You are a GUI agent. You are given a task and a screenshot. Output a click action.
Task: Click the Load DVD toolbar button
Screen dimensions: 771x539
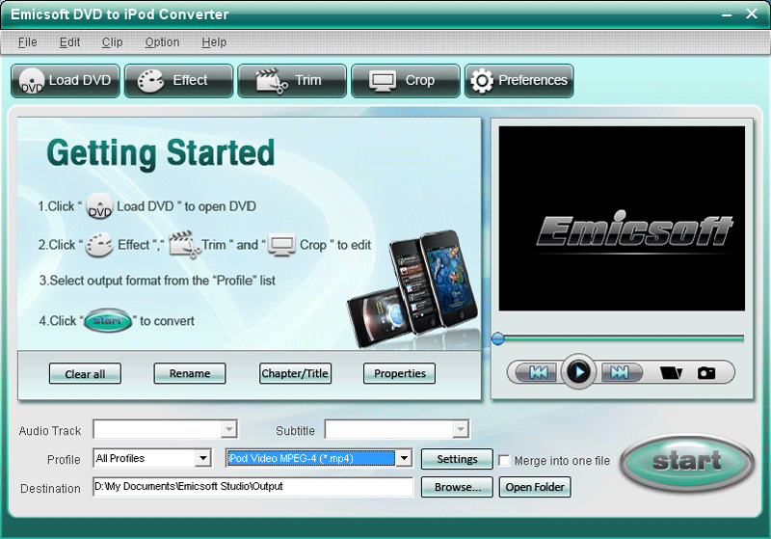pos(66,81)
